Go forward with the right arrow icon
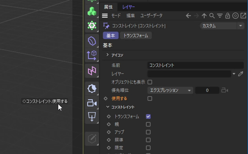Viewport: 248px width, 154px height. click(196, 16)
